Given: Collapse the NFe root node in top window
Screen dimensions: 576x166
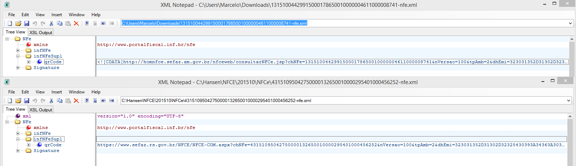Looking at the screenshot, I should [7, 39].
